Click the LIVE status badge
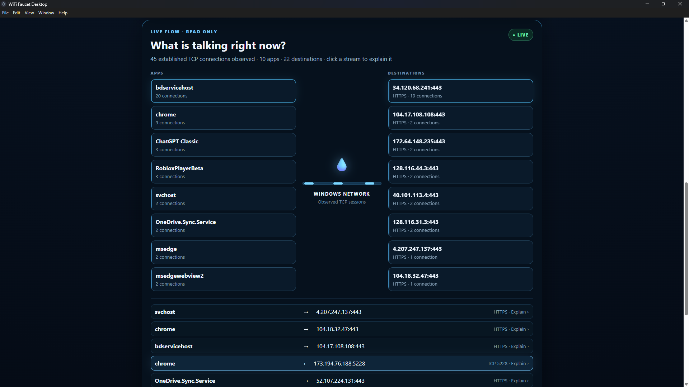 [521, 35]
